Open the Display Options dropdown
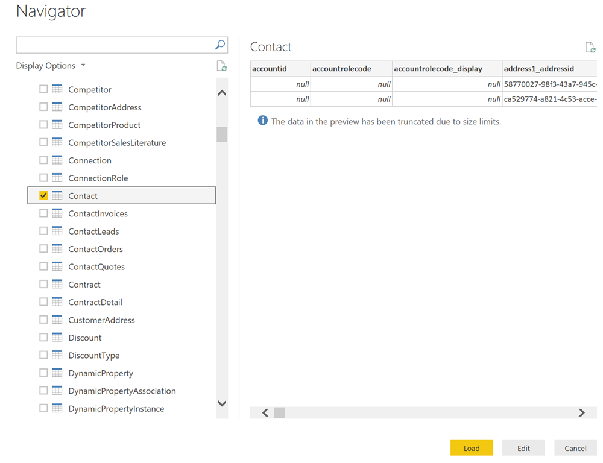603x463 pixels. [x=51, y=66]
